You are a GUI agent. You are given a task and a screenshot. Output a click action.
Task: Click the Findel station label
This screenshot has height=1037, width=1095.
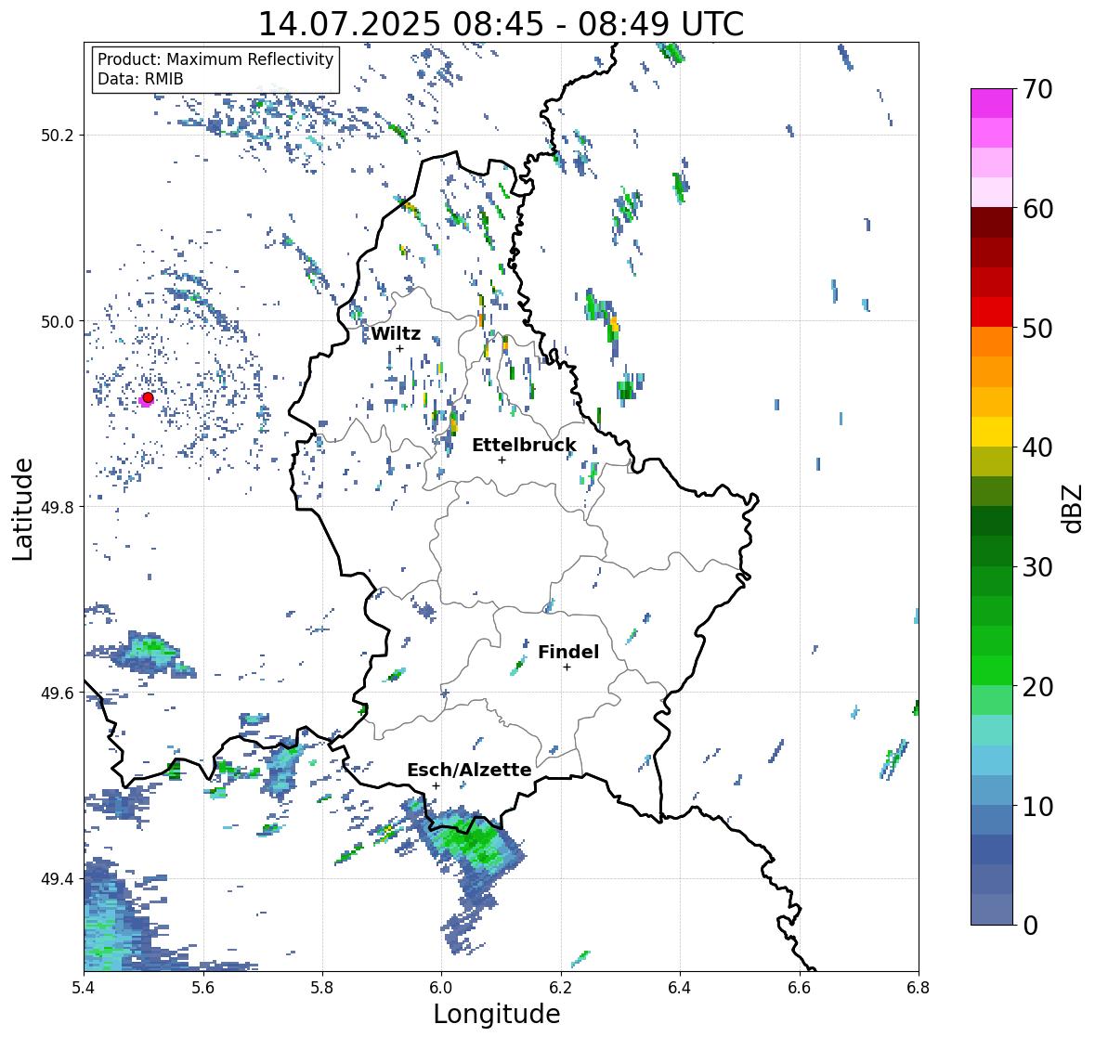click(x=568, y=652)
